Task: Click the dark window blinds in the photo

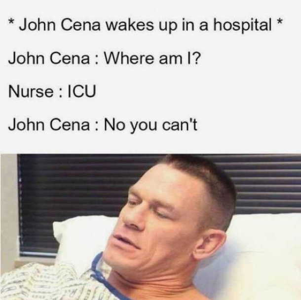Action: [x=77, y=192]
